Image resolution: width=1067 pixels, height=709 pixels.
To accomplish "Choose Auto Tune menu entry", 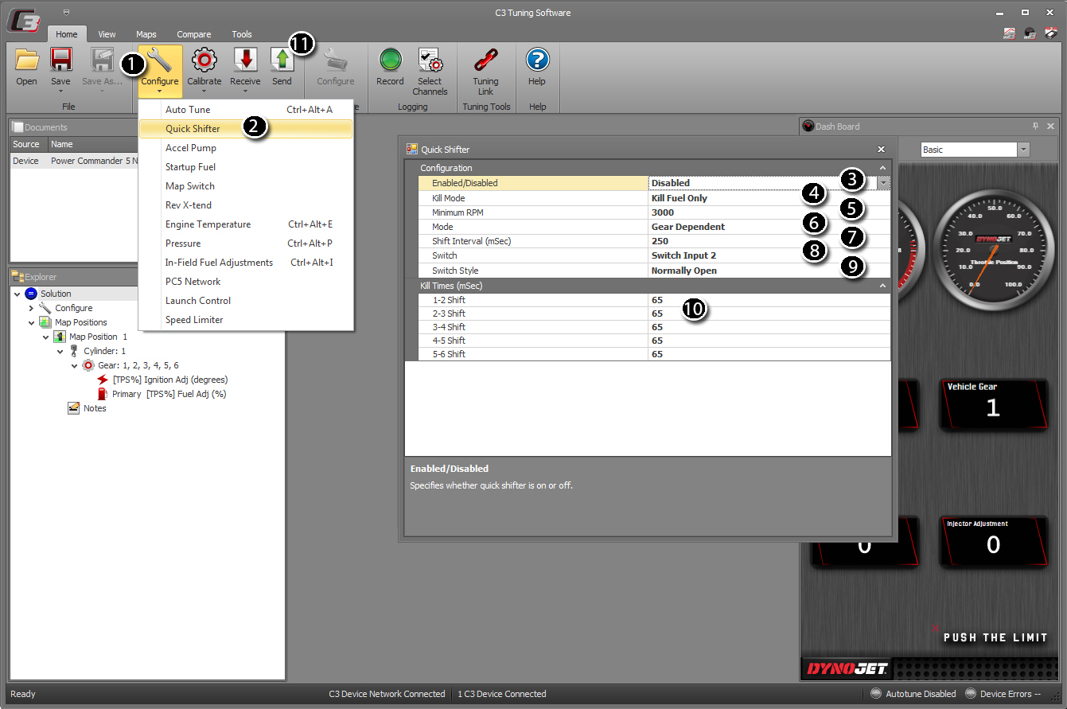I will (x=188, y=110).
